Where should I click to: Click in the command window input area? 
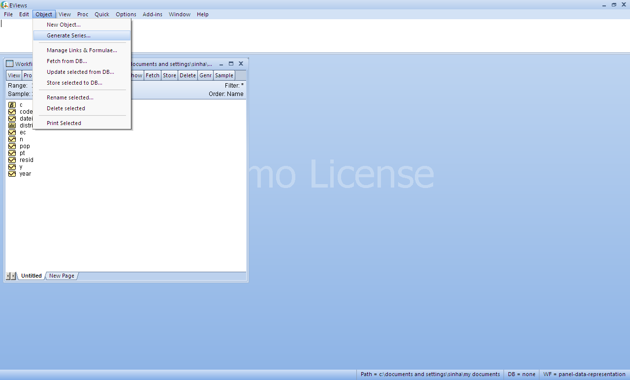315,35
